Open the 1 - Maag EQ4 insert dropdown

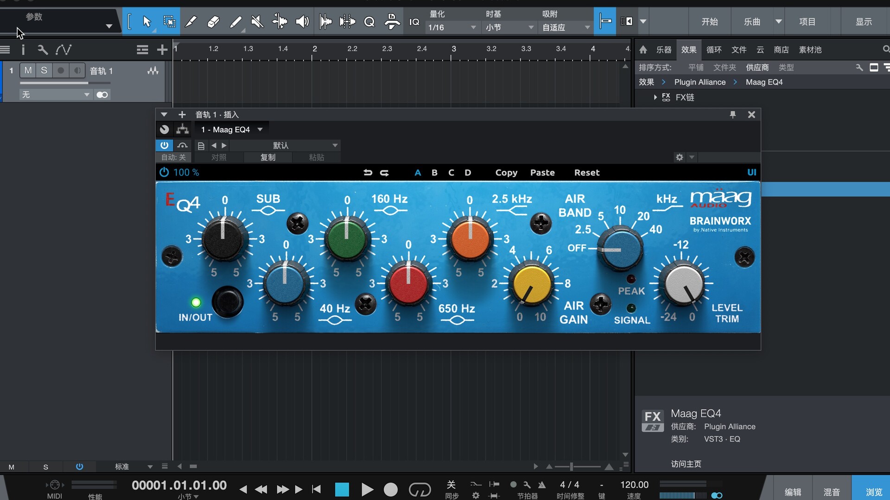pyautogui.click(x=232, y=130)
